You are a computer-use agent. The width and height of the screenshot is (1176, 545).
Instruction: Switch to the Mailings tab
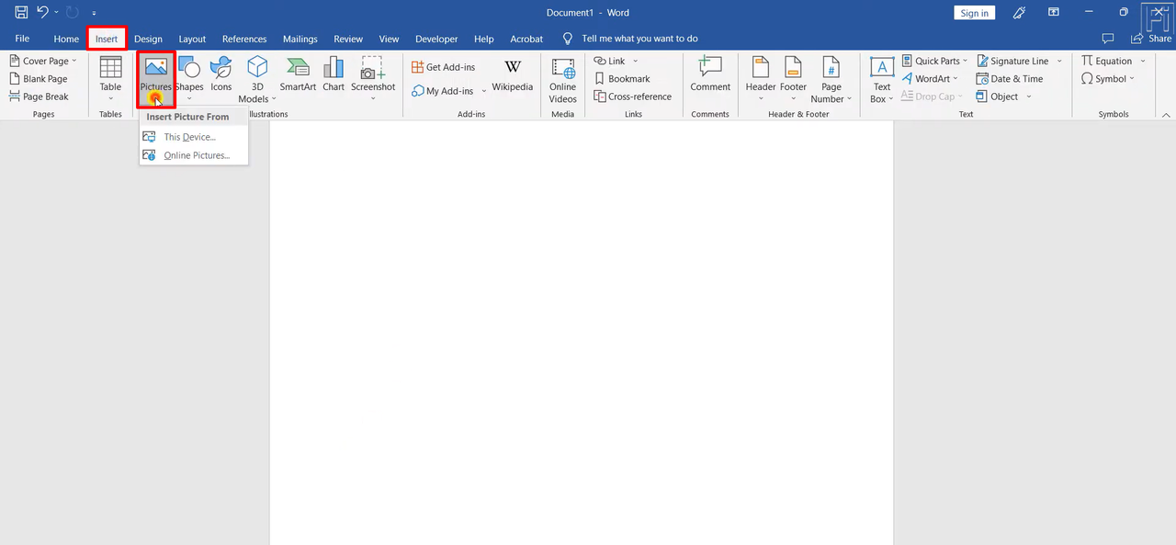(300, 39)
